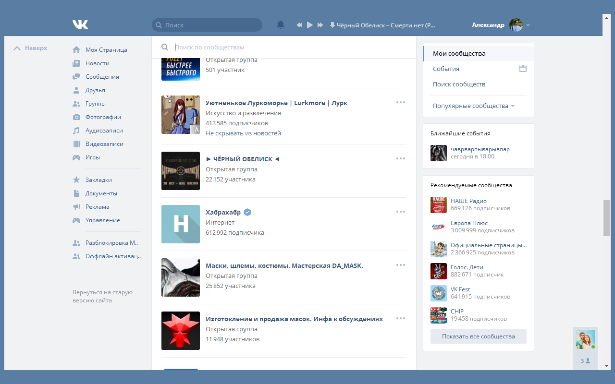Click Вернуться на старую версию сайта
Viewport: 615px width, 384px height.
[102, 296]
